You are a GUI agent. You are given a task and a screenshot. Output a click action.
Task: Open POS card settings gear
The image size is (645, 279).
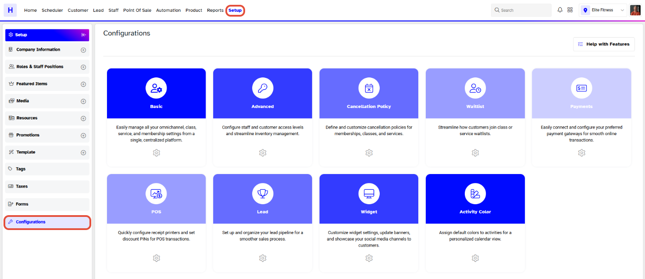pos(156,258)
